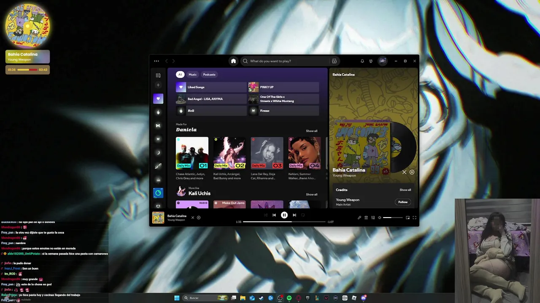Open Epic Games Launcher from taskbar
Screen dimensions: 540x303
[308, 298]
